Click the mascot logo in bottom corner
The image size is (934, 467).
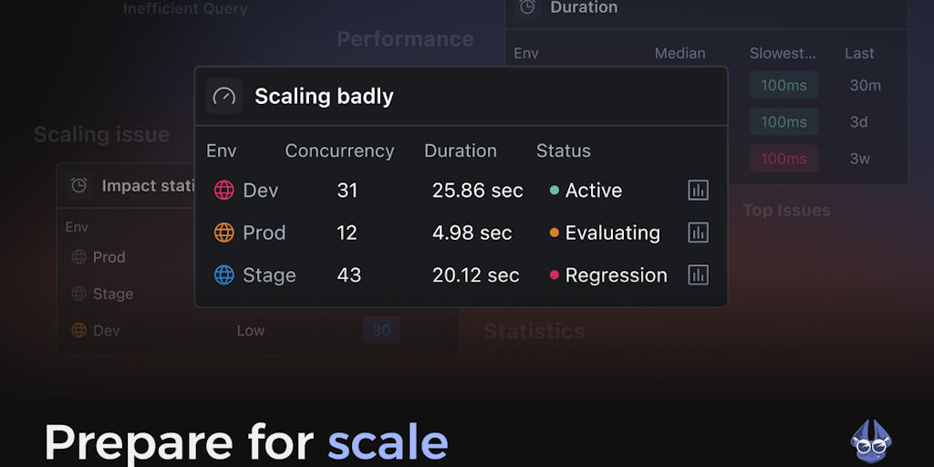pos(872,439)
